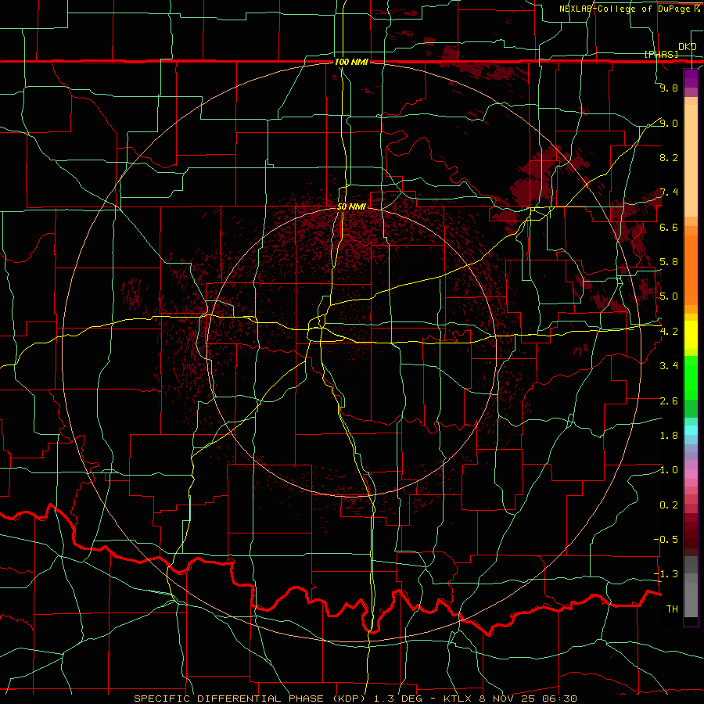Click the cyan segment of color bar
704x704 pixels.
tap(691, 430)
